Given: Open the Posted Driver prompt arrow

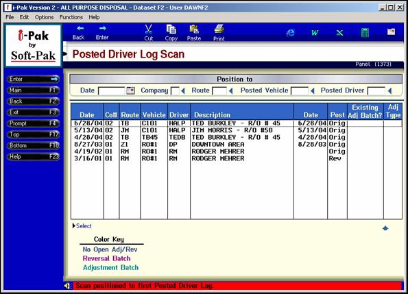Looking at the screenshot, I should [389, 90].
